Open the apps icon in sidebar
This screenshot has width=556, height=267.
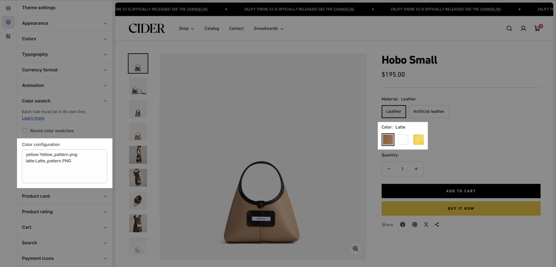click(x=8, y=36)
